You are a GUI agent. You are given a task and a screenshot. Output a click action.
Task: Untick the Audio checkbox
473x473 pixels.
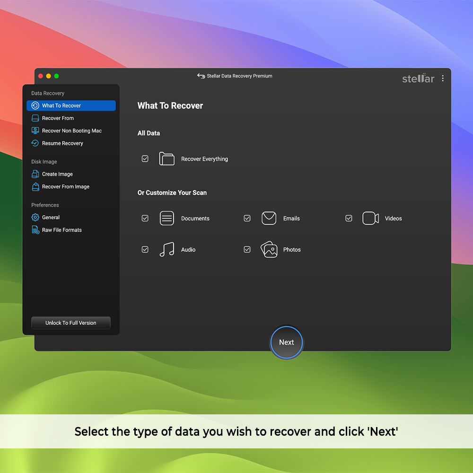(145, 249)
